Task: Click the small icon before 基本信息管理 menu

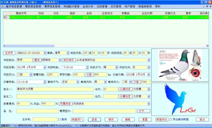Action: 3,7
